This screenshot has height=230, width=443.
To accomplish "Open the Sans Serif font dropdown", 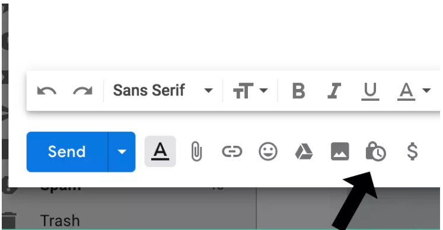I will pyautogui.click(x=162, y=91).
